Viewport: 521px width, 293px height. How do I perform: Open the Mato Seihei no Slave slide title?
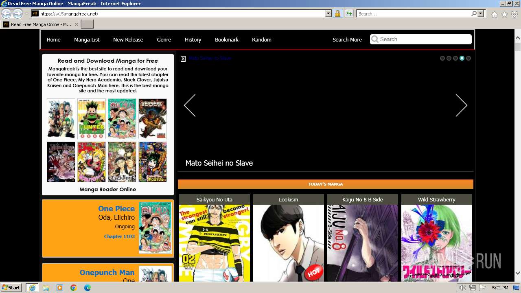[x=219, y=163]
